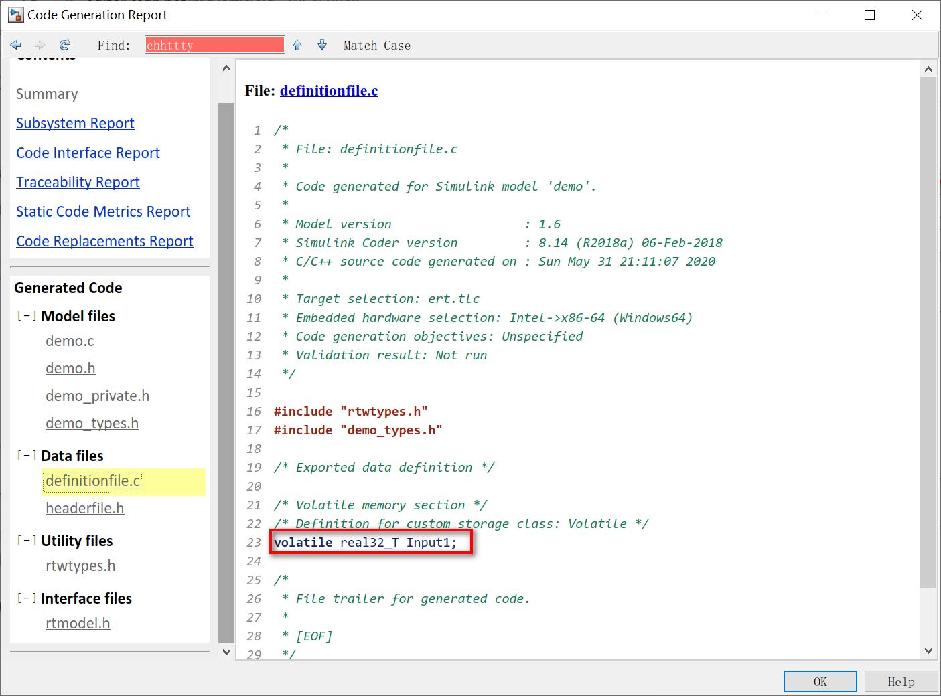Click the 'File: definitionfile.c' comment line

coord(370,149)
